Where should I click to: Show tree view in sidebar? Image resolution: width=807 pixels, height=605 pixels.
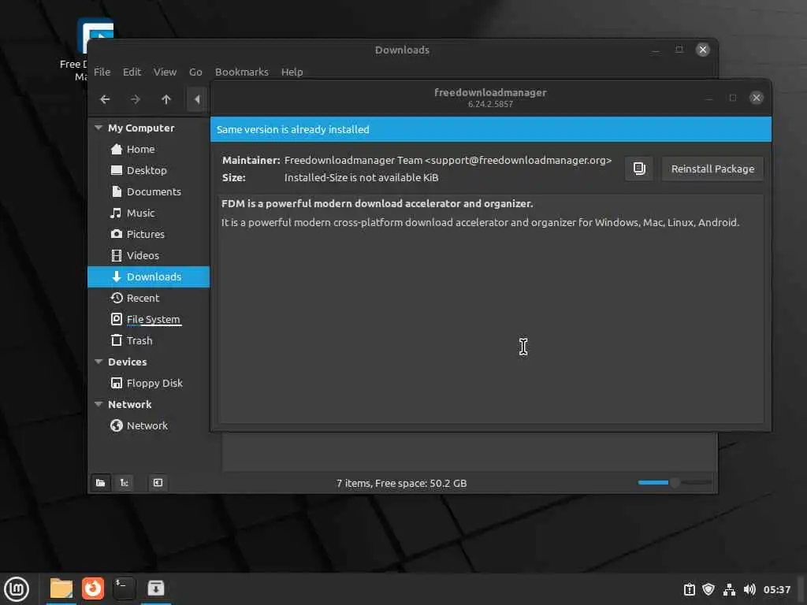coord(124,483)
